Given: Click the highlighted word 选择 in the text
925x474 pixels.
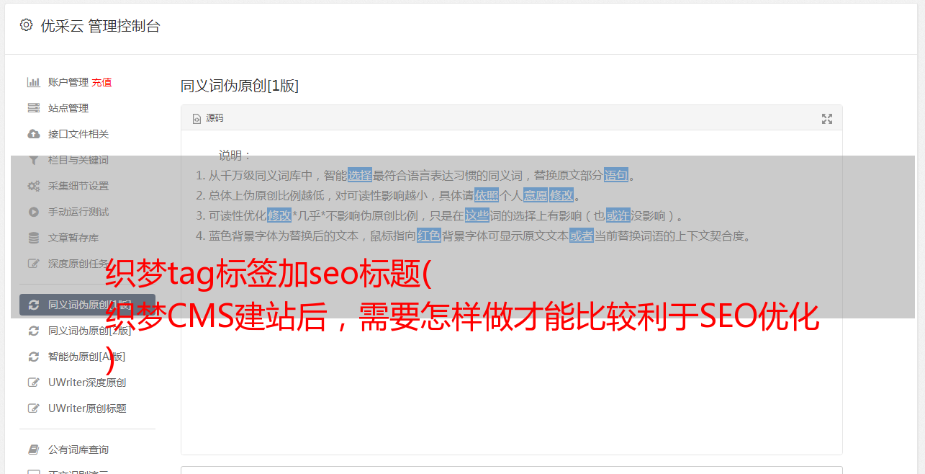Looking at the screenshot, I should pos(360,175).
